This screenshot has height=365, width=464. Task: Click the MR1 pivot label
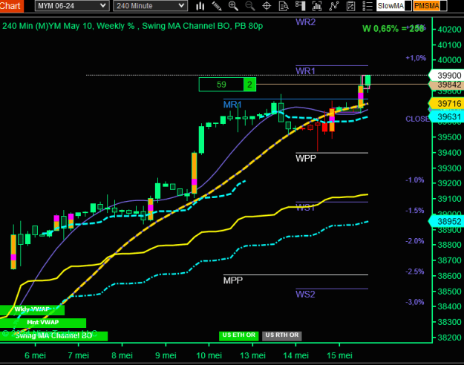tap(232, 105)
